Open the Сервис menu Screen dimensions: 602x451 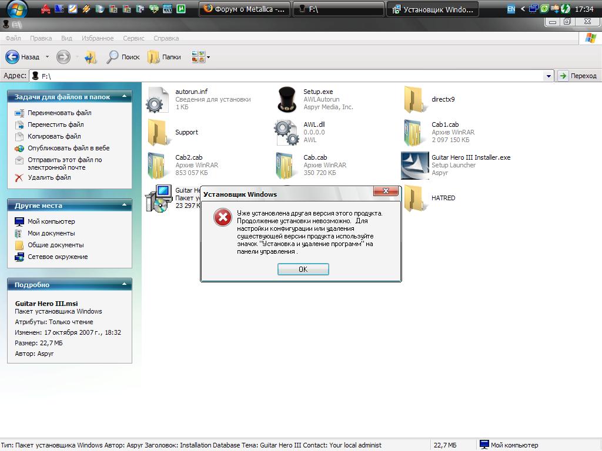tap(134, 38)
